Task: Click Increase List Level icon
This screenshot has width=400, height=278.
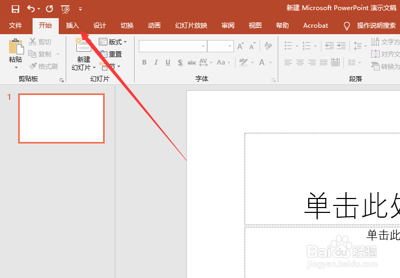Action: (x=341, y=46)
